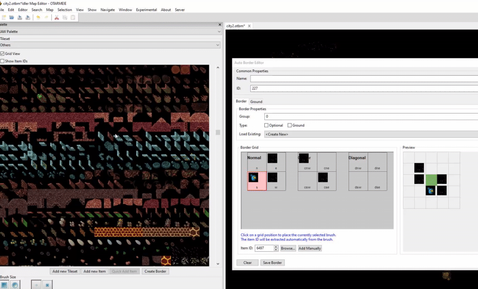Click the 'cse' corner border grid cell
The height and width of the screenshot is (289, 478).
click(x=326, y=181)
